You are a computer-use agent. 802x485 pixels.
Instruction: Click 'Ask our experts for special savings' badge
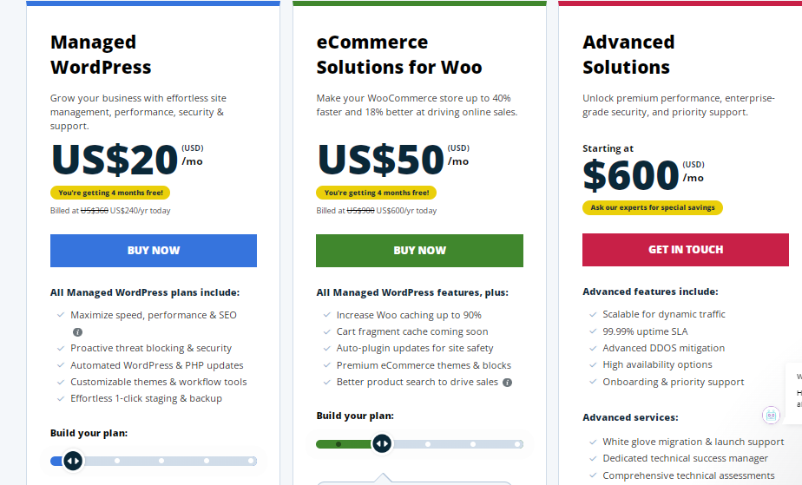[652, 207]
